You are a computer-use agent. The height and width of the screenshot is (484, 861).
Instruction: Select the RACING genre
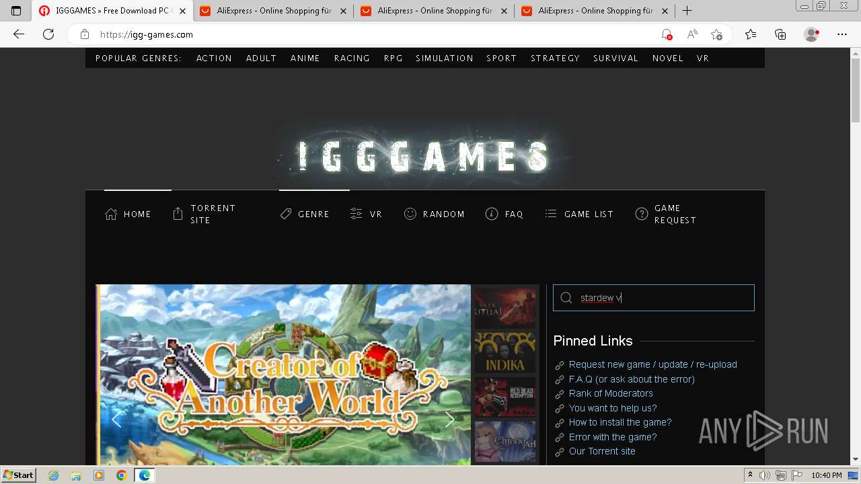pos(352,58)
